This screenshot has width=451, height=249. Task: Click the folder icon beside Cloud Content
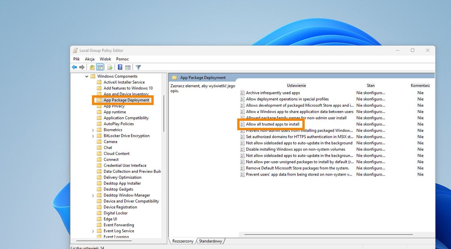coord(99,154)
